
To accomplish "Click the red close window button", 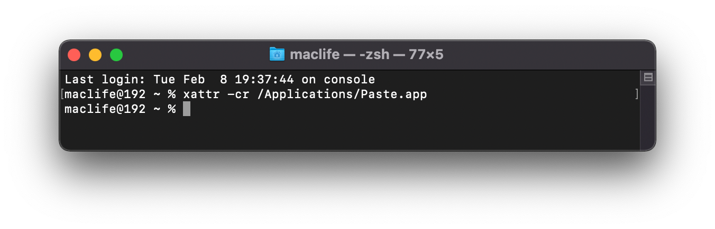I will [74, 55].
